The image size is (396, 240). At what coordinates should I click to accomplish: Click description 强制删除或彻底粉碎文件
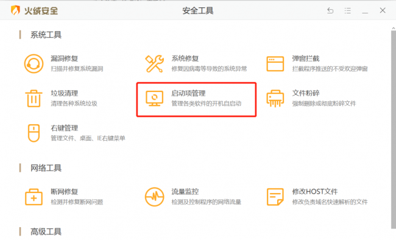(324, 104)
